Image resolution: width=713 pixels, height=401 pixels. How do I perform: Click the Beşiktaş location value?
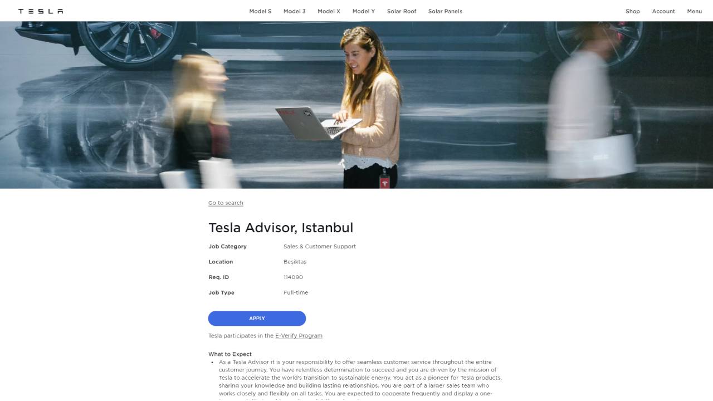295,262
